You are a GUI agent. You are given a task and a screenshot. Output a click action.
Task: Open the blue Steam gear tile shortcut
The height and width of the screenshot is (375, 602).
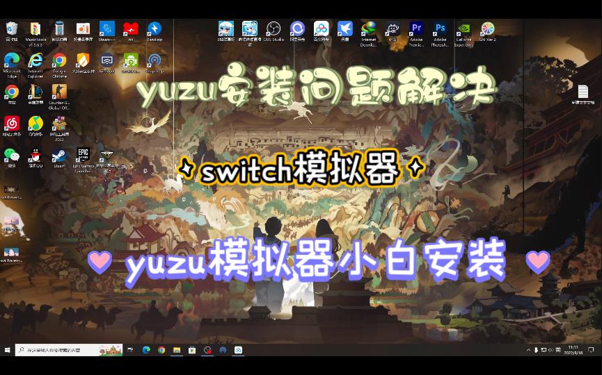pos(106,28)
